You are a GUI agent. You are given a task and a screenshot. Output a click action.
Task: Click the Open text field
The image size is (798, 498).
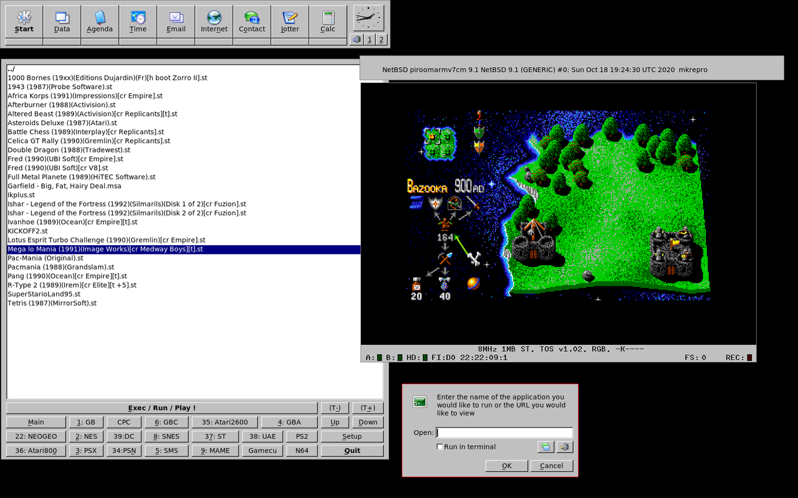point(504,433)
